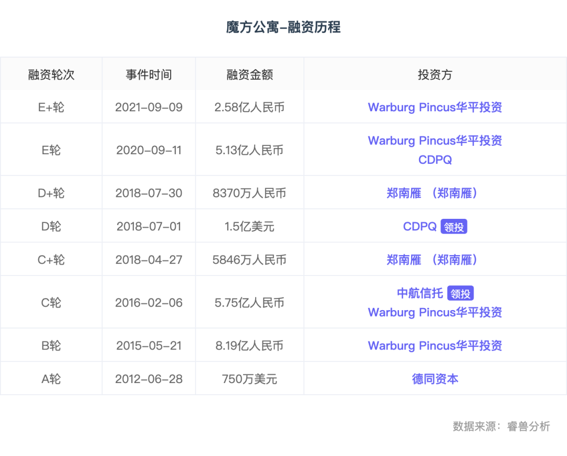Click 事件时间 column header
Screen dimensions: 567x456
pos(149,75)
